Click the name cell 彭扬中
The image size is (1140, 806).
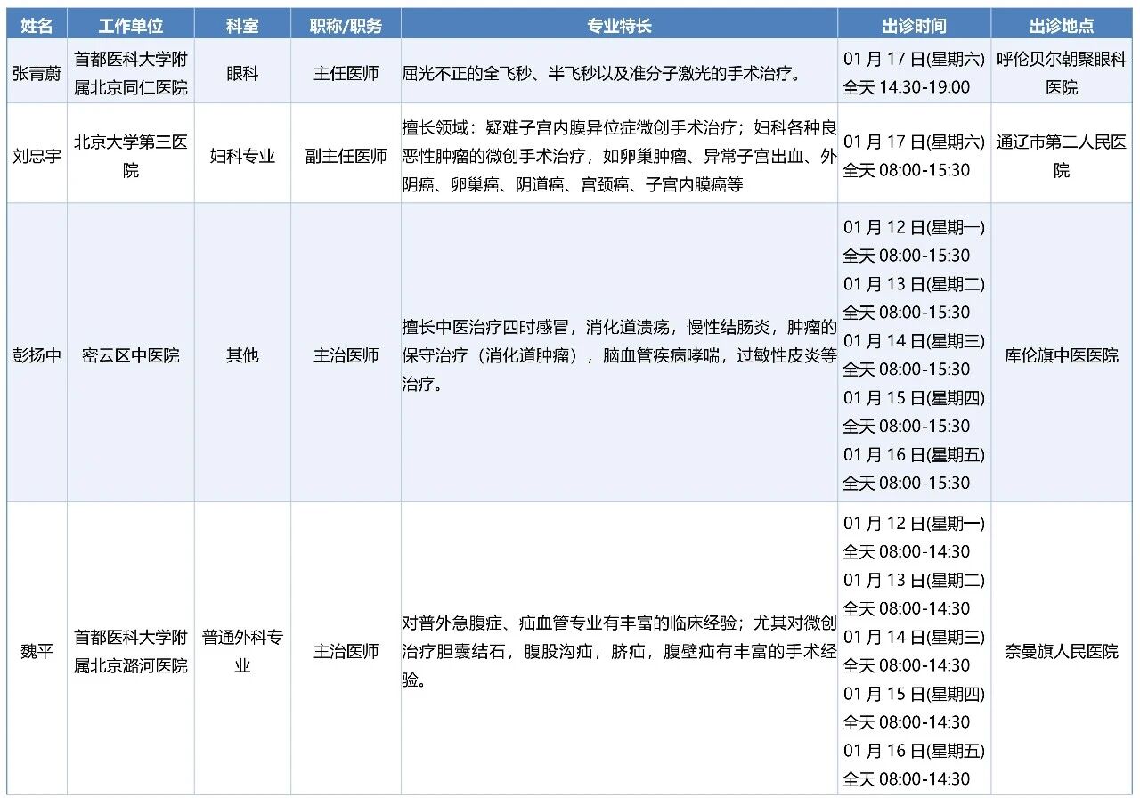coord(37,355)
